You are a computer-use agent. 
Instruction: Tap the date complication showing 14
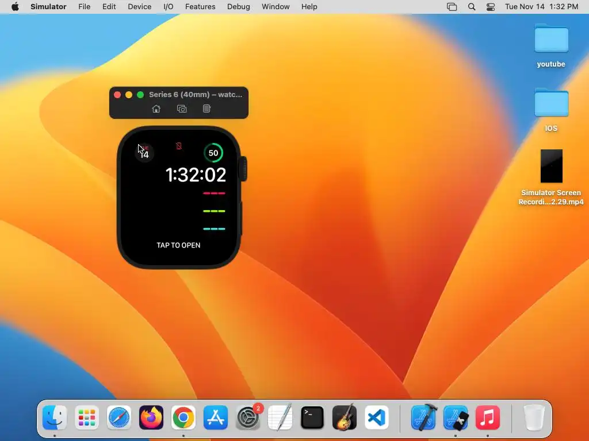coord(144,153)
